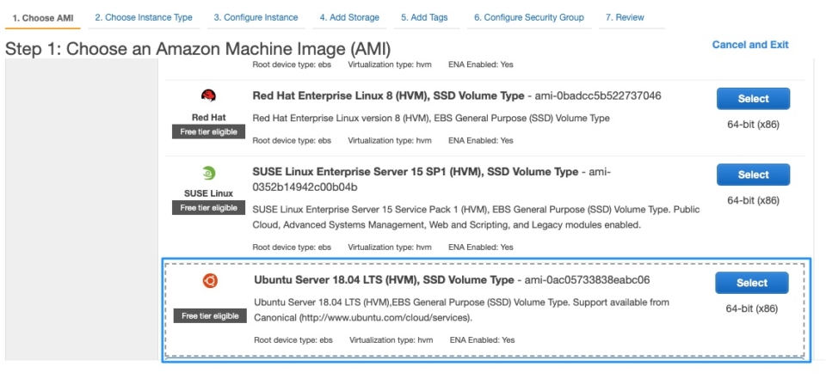
Task: Click the Ubuntu orange logo icon
Action: coord(210,281)
